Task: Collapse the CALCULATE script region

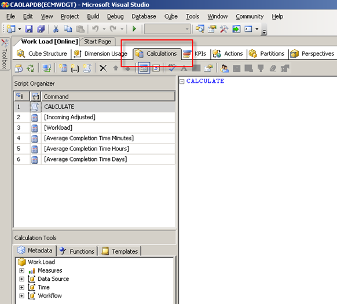Action: [x=182, y=82]
